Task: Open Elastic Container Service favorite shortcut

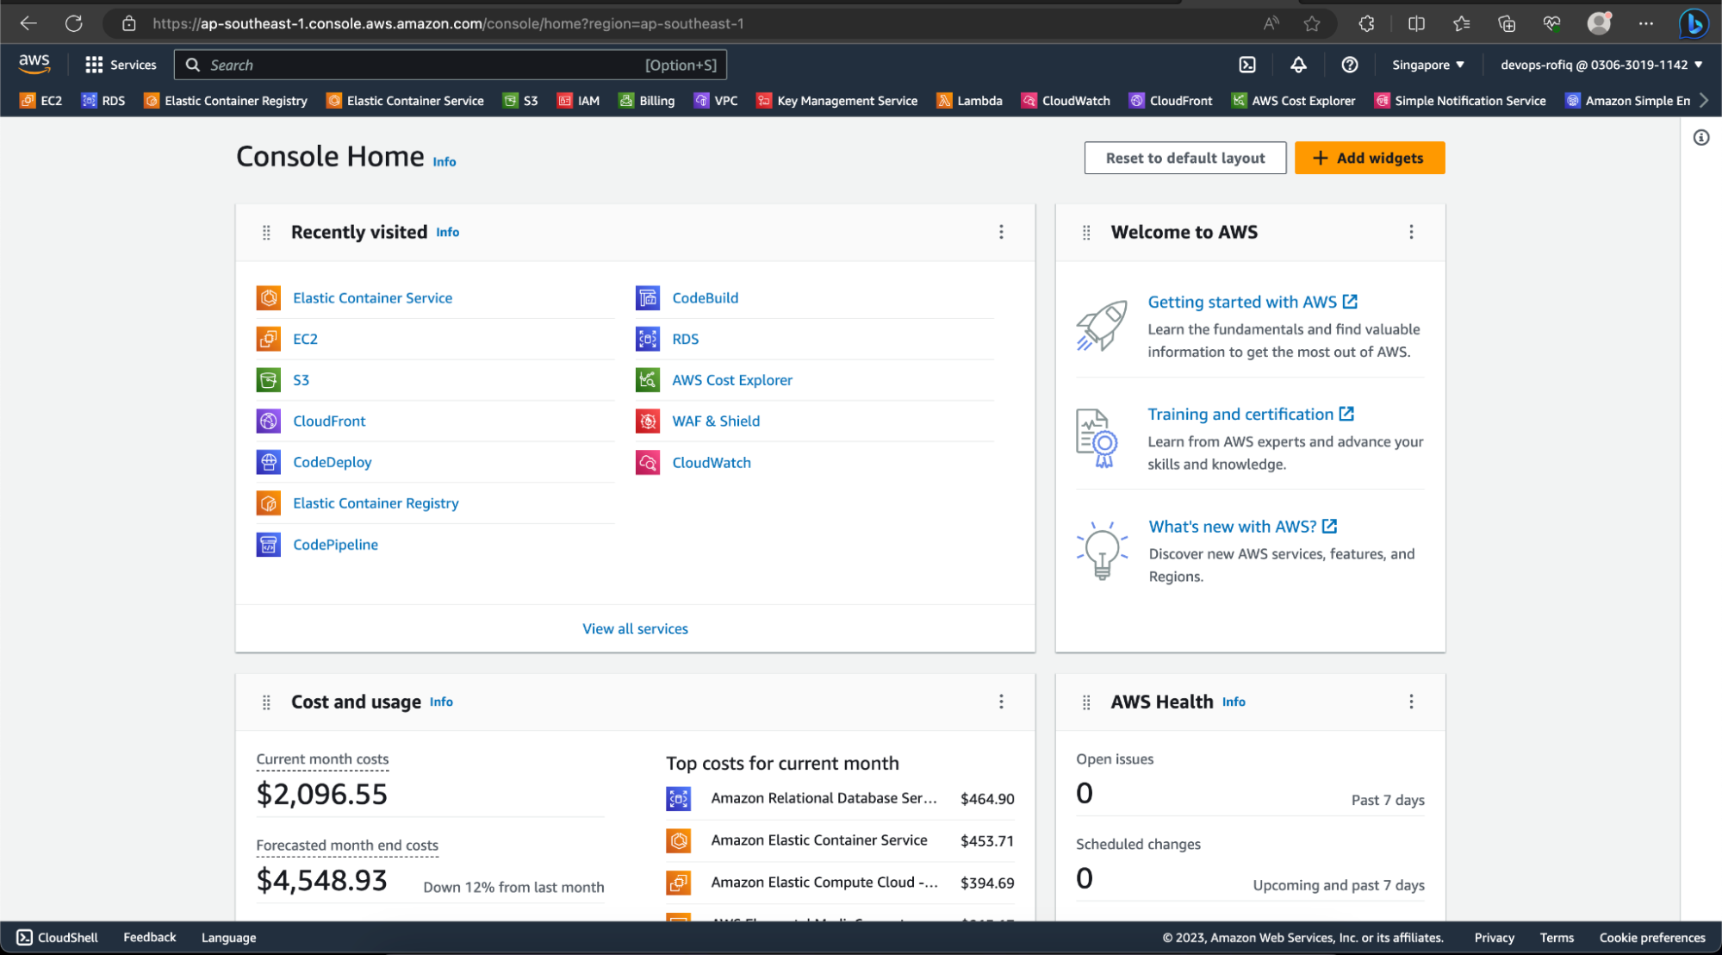Action: pyautogui.click(x=405, y=101)
